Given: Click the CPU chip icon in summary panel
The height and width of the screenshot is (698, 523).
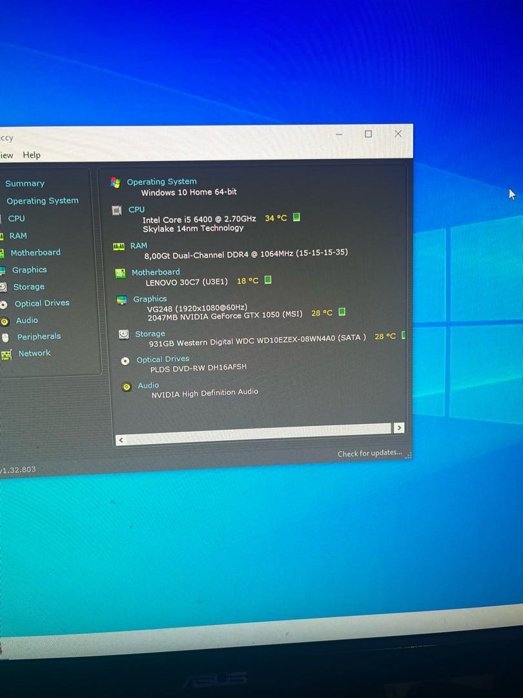Looking at the screenshot, I should (x=117, y=210).
